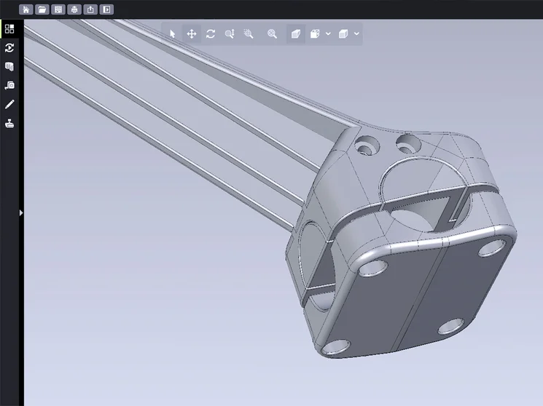
Task: Select the pencil markup tool
Action: [x=9, y=105]
